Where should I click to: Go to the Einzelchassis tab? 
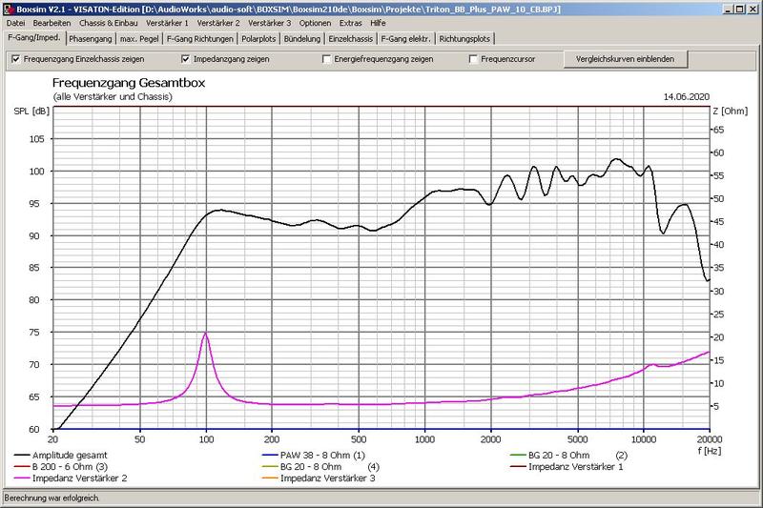pos(350,39)
